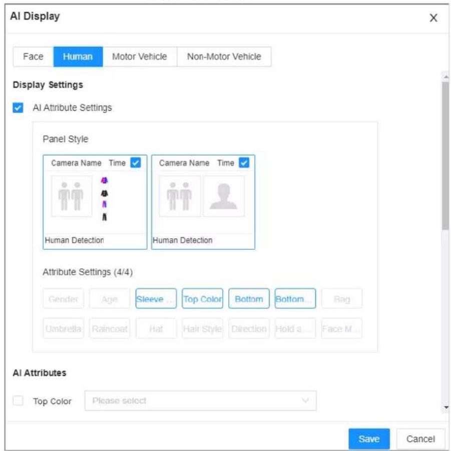451x451 pixels.
Task: Select the Age attribute button
Action: pos(110,298)
